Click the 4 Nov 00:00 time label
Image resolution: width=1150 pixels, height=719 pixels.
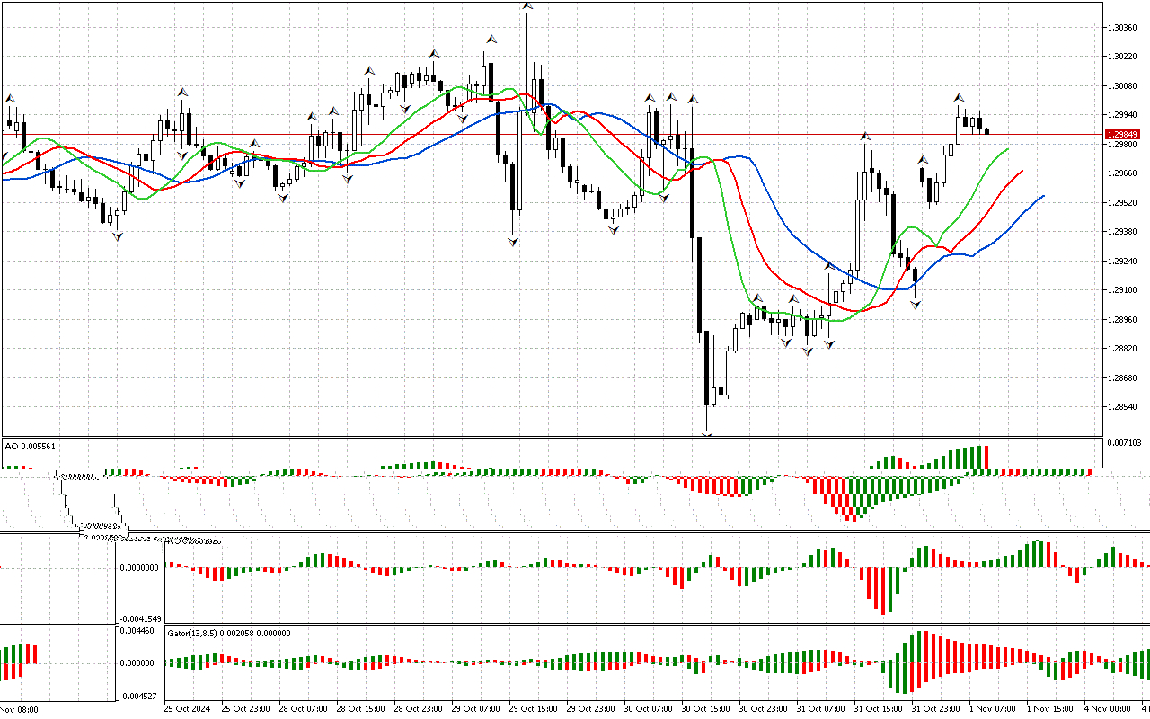(x=1108, y=709)
